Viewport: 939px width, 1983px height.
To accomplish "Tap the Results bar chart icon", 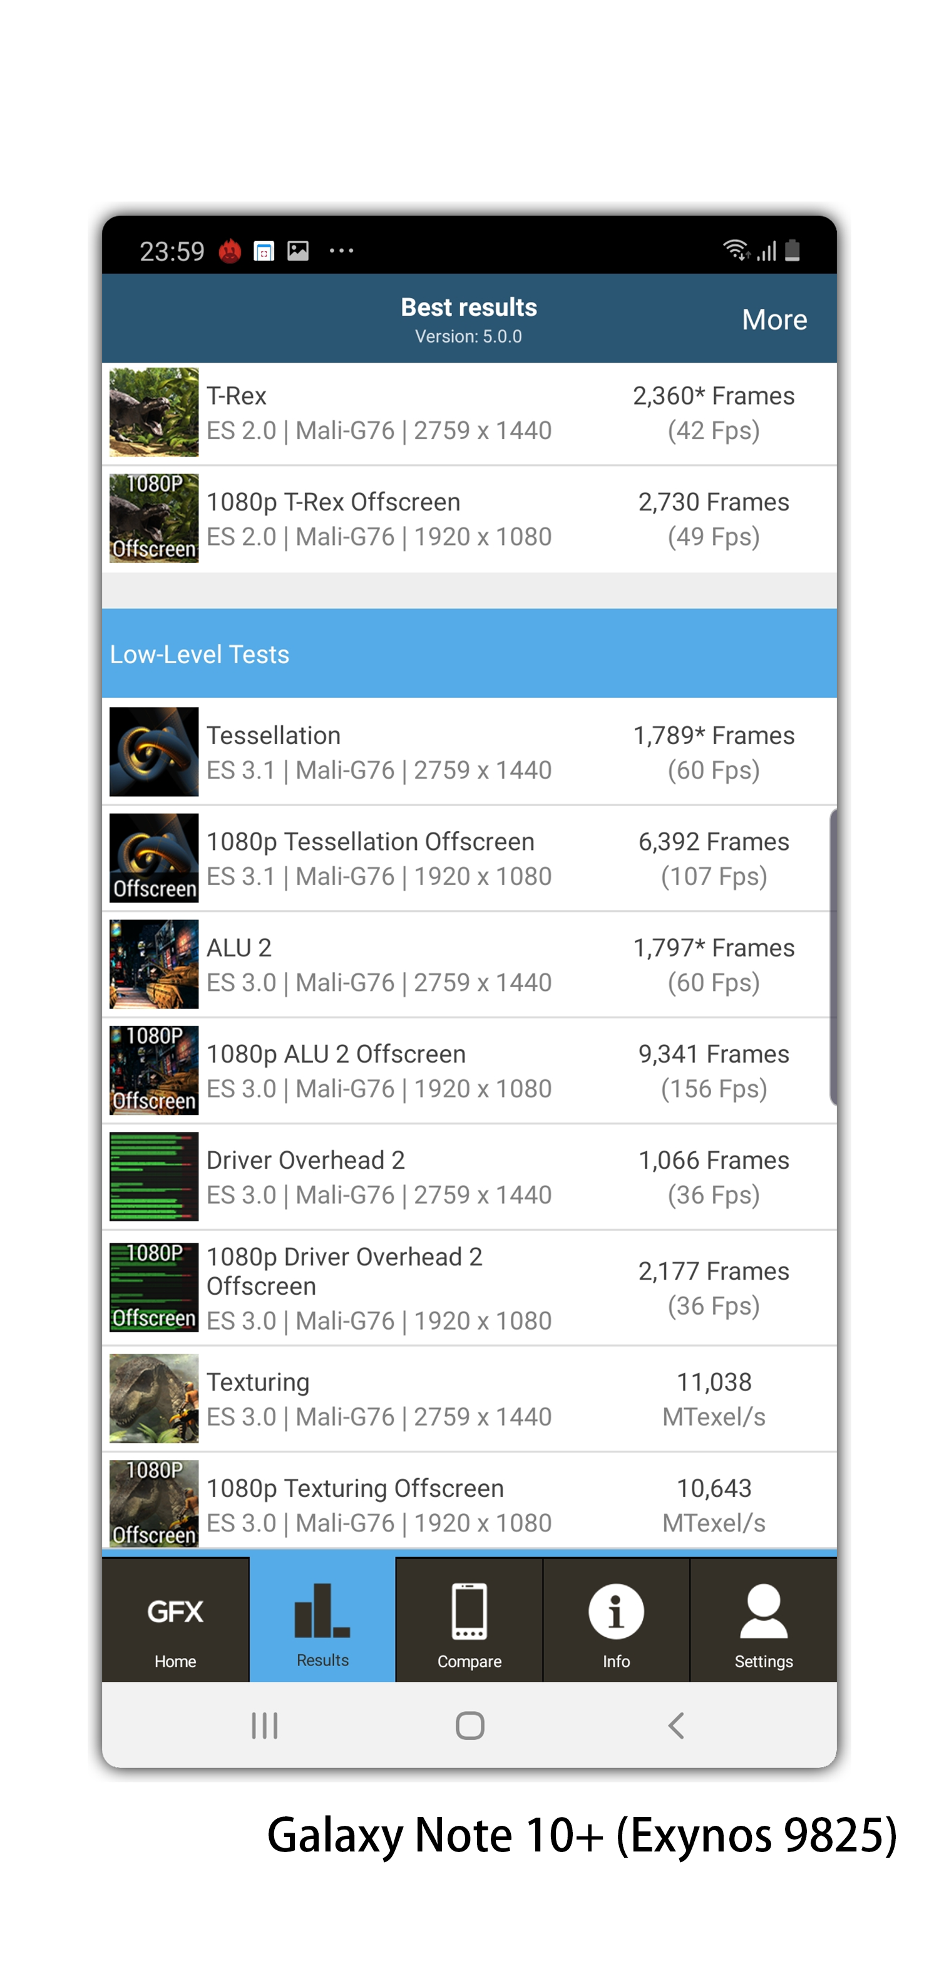I will click(x=322, y=1611).
